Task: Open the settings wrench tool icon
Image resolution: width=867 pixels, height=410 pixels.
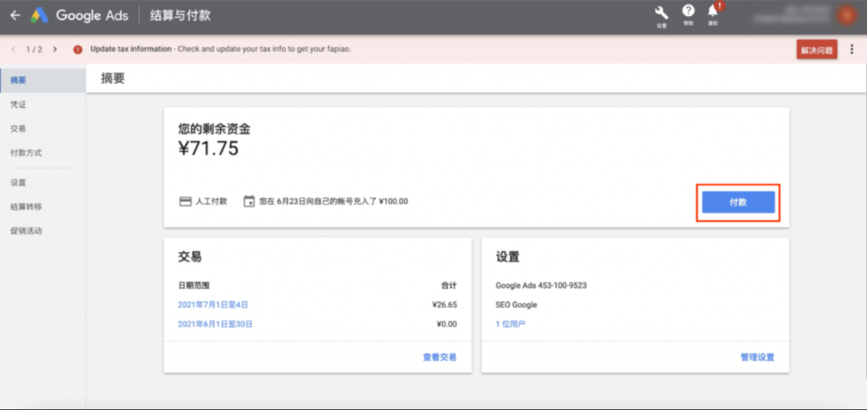Action: point(662,13)
